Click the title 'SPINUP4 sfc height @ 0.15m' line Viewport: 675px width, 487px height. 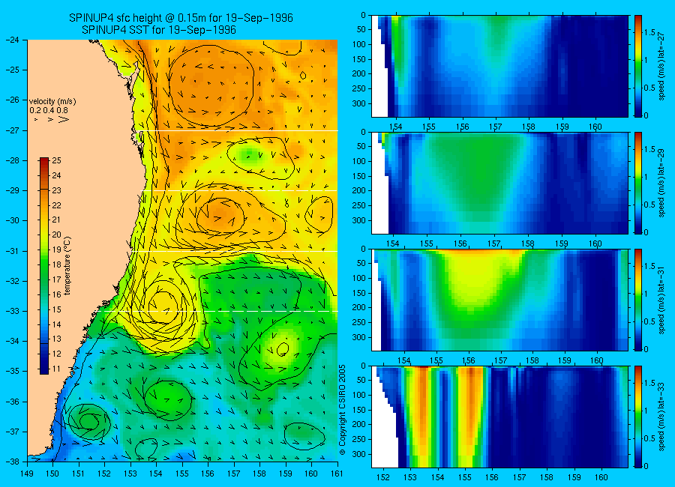pyautogui.click(x=181, y=18)
